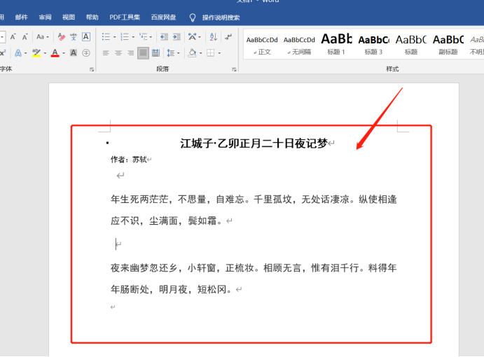Screen dimensions: 484x357
Task: Open the 邮件 ribbon tab
Action: (x=22, y=17)
